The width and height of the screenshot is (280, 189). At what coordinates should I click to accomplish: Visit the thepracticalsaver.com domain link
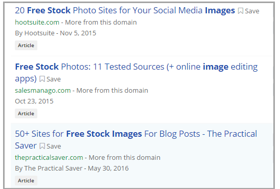point(49,158)
